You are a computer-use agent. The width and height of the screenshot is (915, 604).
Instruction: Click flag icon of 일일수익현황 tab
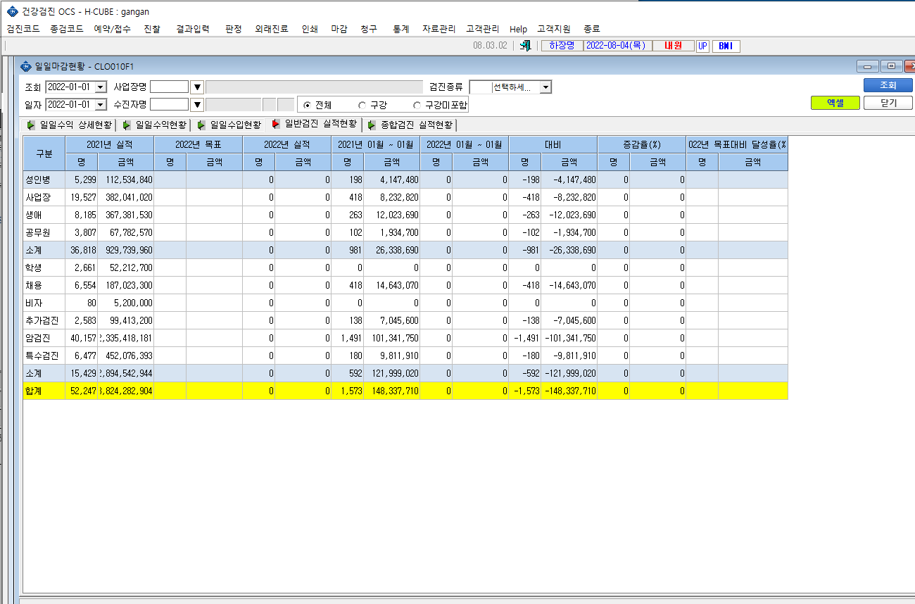[x=127, y=125]
